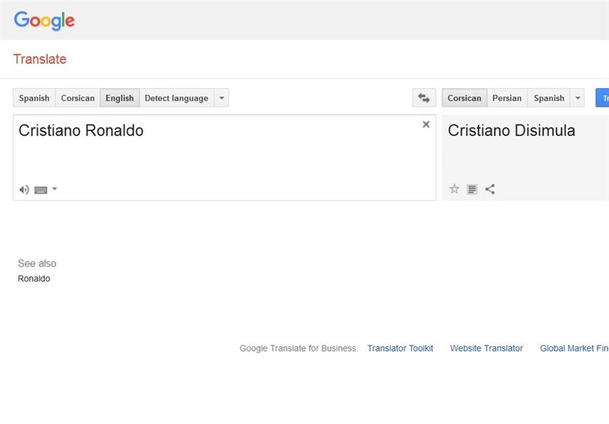Viewport: 609px width, 424px height.
Task: Enable Detect language option
Action: click(176, 98)
